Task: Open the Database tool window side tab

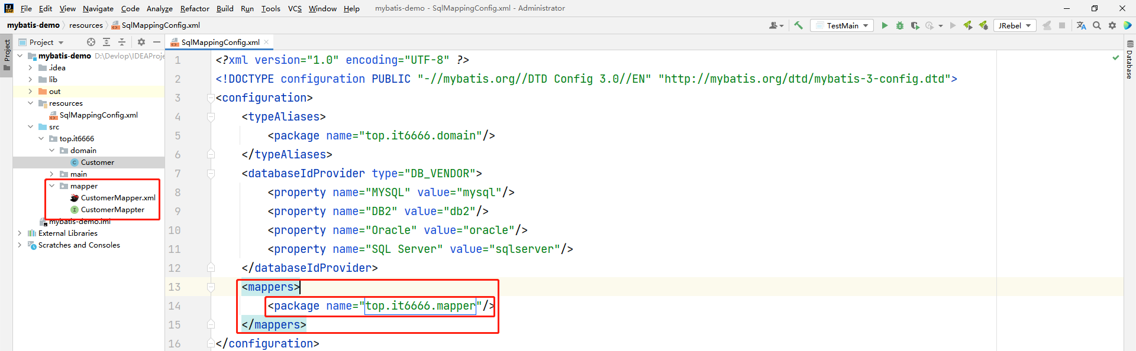Action: pyautogui.click(x=1129, y=60)
